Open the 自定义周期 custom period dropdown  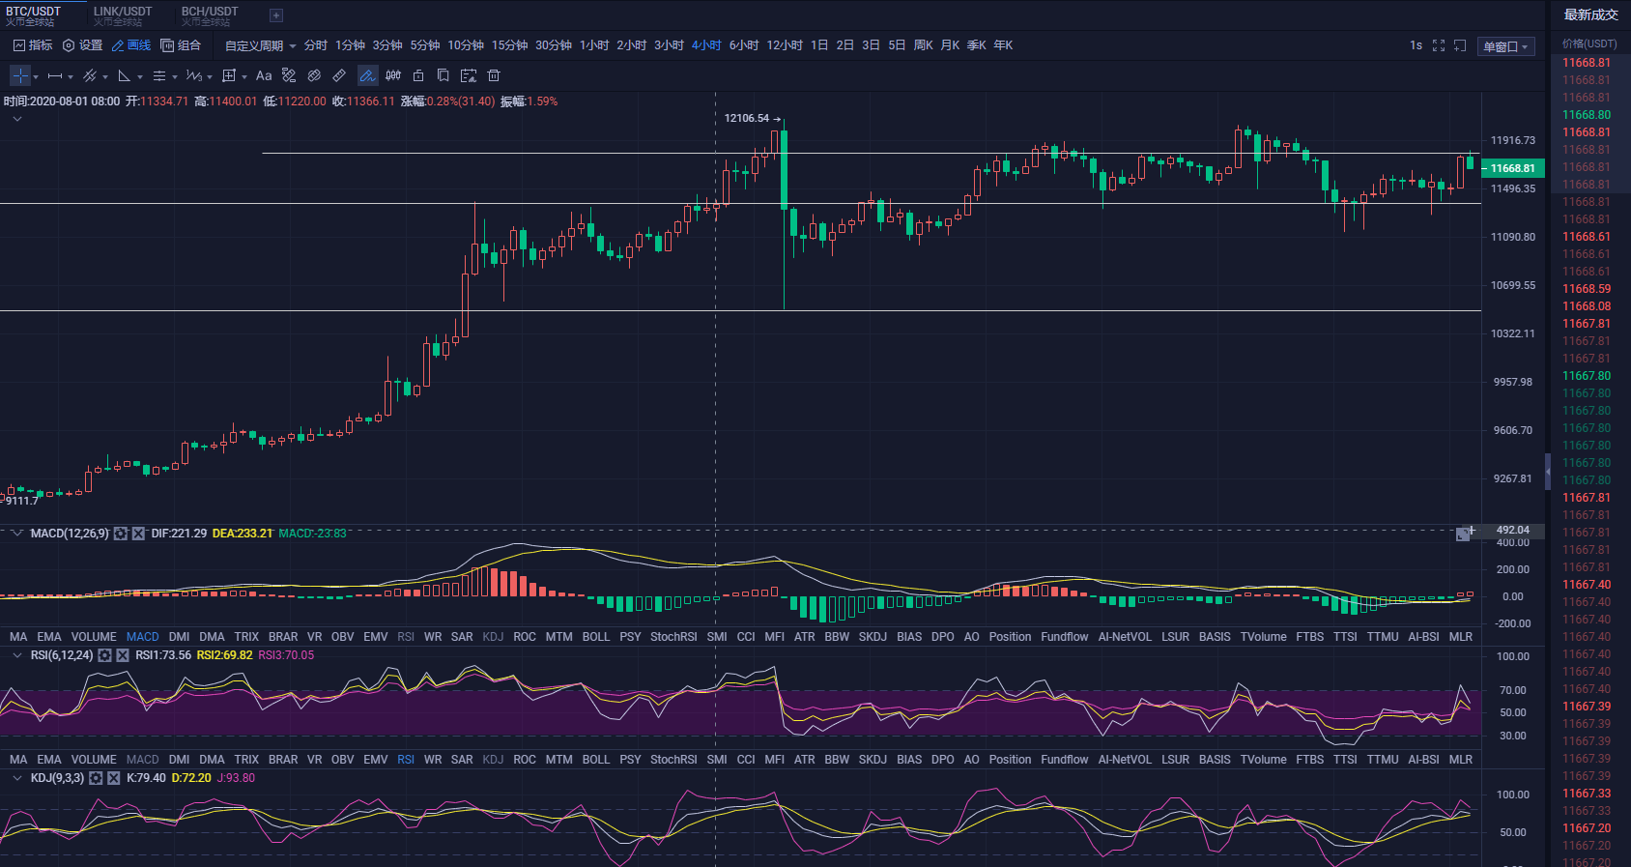tap(261, 45)
